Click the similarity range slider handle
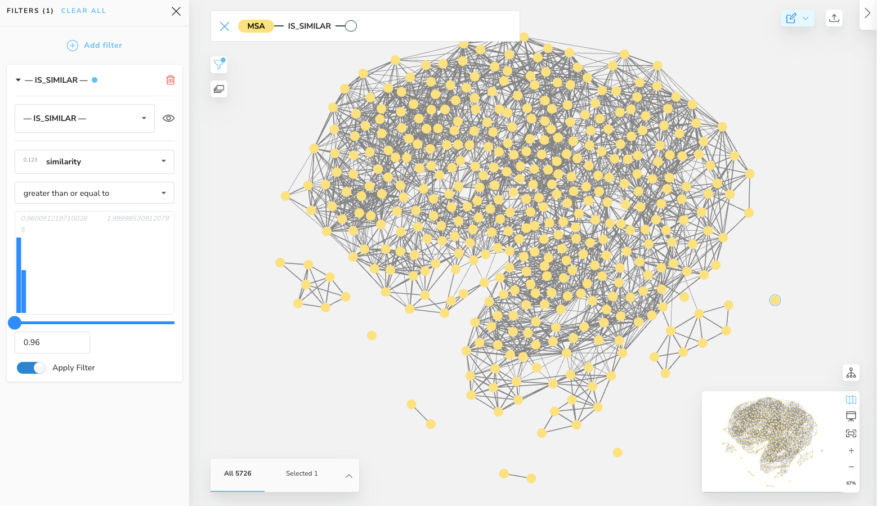This screenshot has height=506, width=877. (15, 323)
